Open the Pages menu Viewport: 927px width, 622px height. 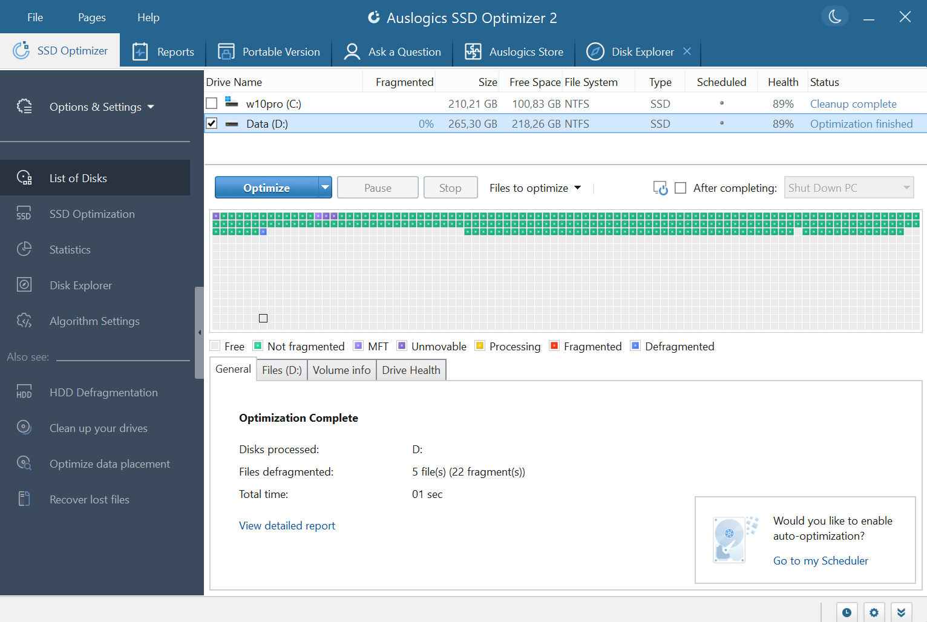pos(91,17)
